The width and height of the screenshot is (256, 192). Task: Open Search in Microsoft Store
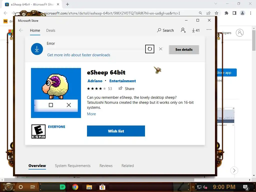[x=165, y=30]
